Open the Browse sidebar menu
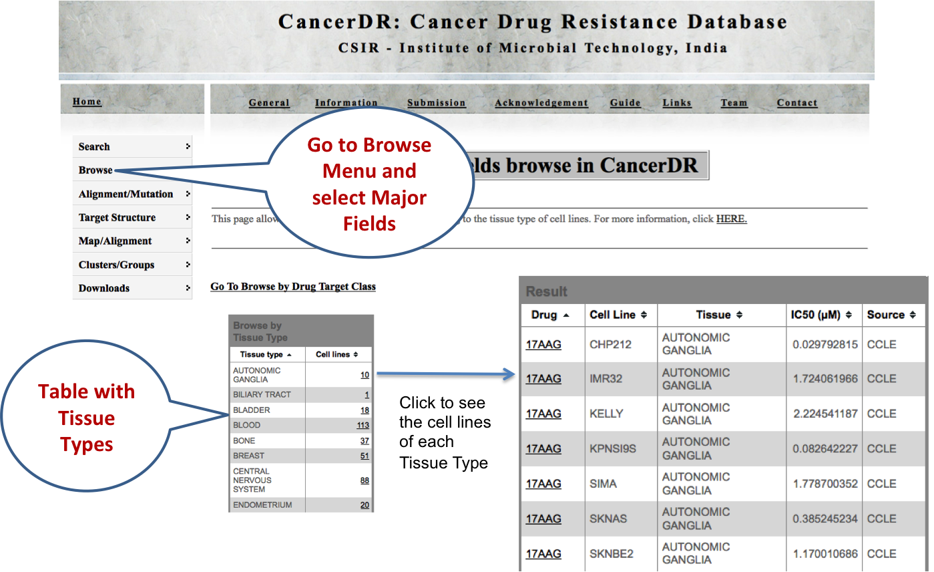Image resolution: width=934 pixels, height=572 pixels. 96,170
